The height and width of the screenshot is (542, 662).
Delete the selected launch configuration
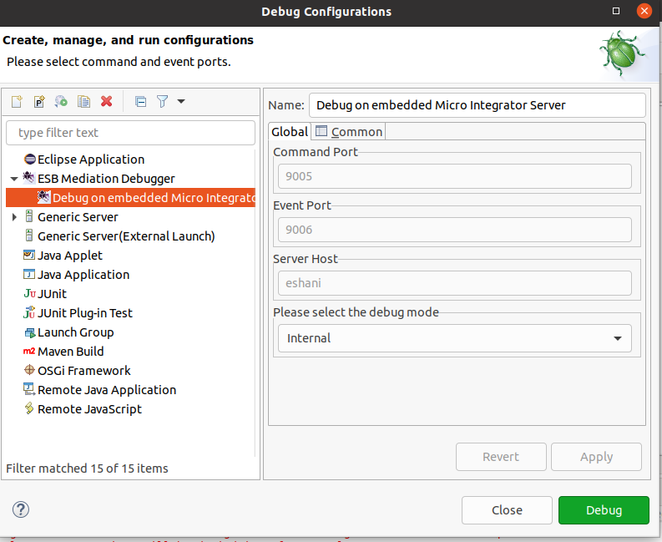tap(106, 101)
